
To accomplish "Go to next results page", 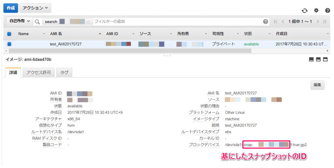I will [x=318, y=21].
